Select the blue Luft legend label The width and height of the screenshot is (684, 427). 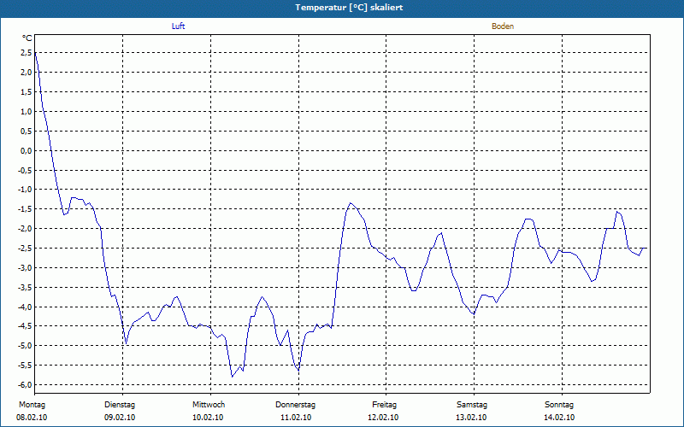point(178,26)
